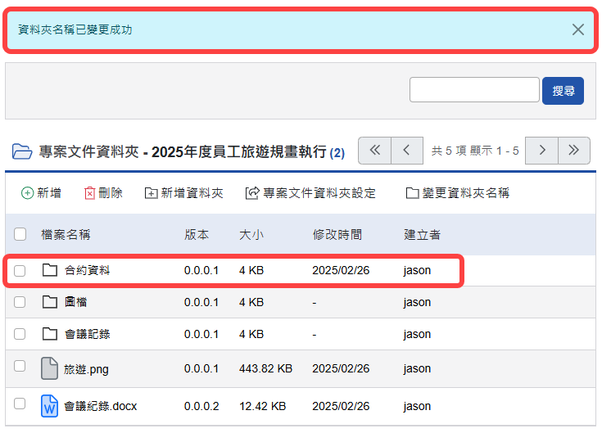Click 變更資料夾名稱 rename folder
This screenshot has width=602, height=433.
tap(458, 193)
